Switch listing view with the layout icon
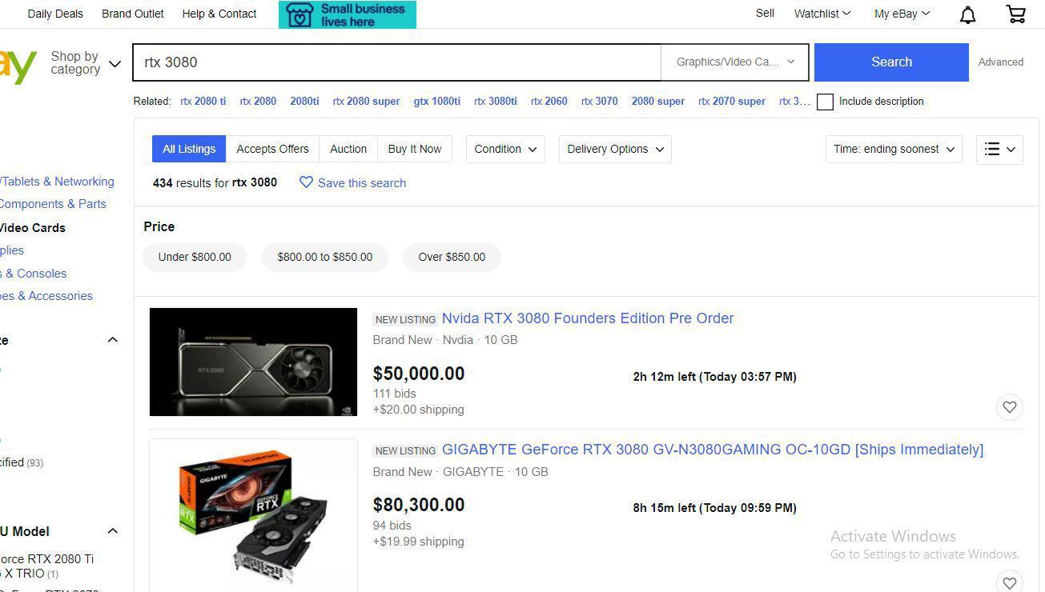This screenshot has height=592, width=1045. click(x=999, y=149)
